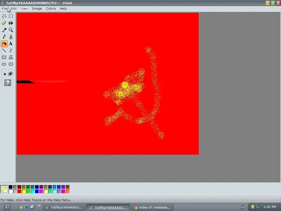
Task: Open the Image menu
Action: (x=37, y=9)
